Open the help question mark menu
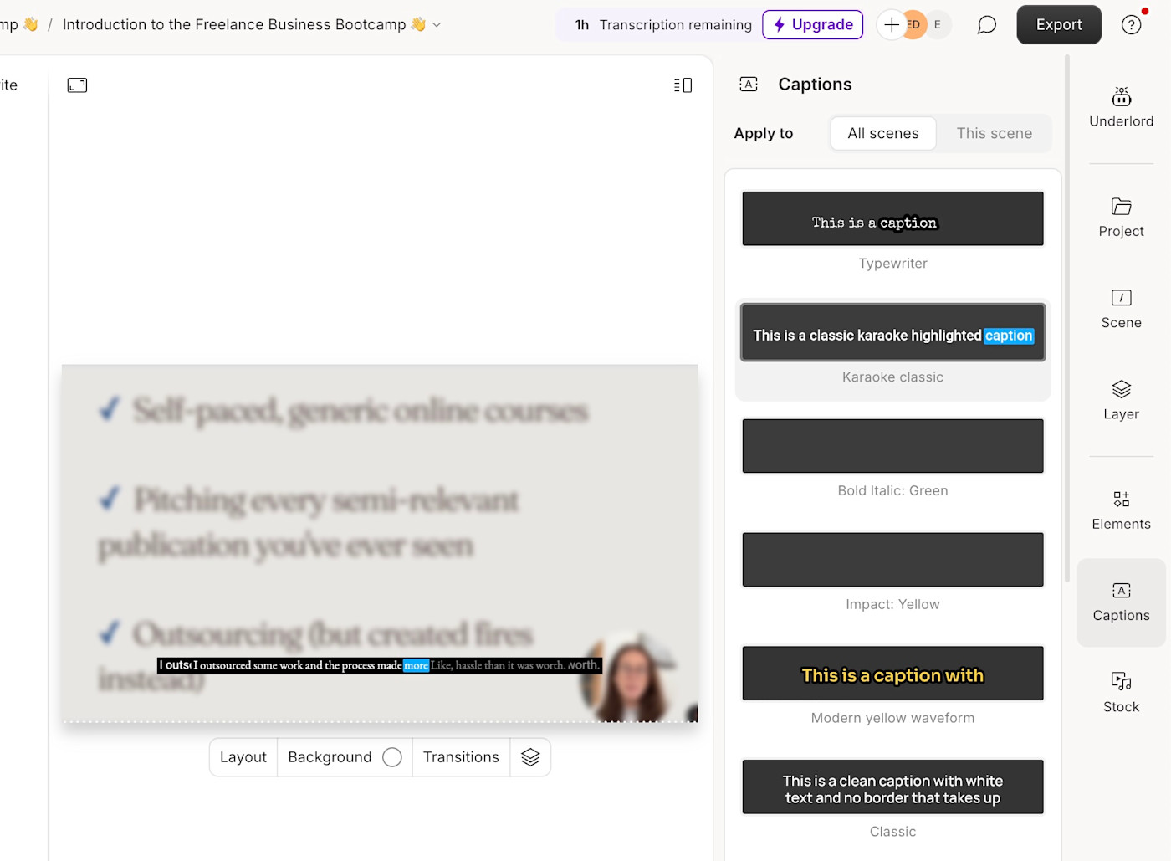1171x861 pixels. pos(1131,24)
